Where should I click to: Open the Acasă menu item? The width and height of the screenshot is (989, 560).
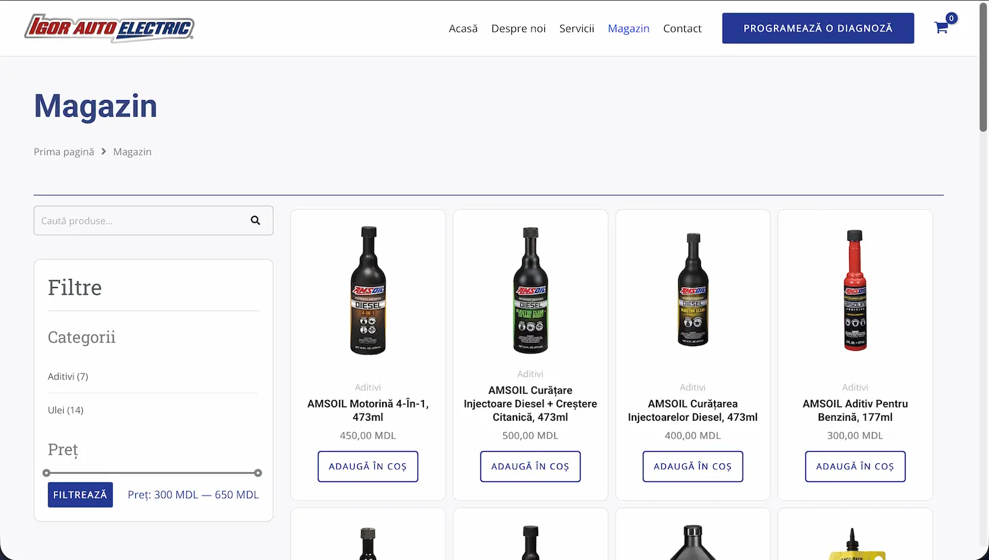click(463, 28)
